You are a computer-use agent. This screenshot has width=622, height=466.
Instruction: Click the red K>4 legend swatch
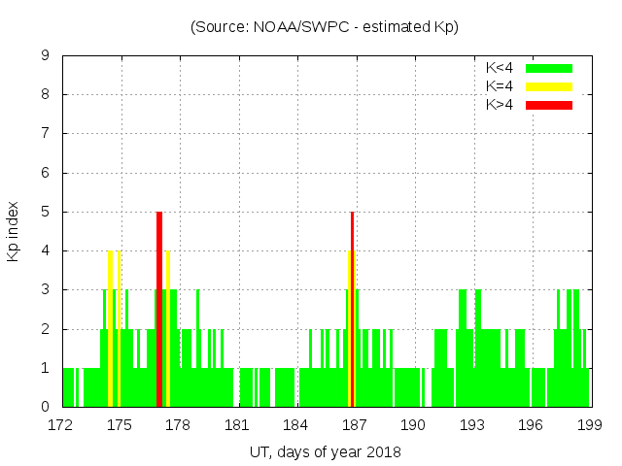coord(549,104)
